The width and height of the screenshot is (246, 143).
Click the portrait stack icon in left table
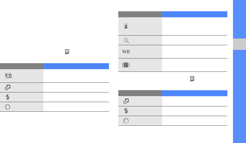tap(7, 76)
